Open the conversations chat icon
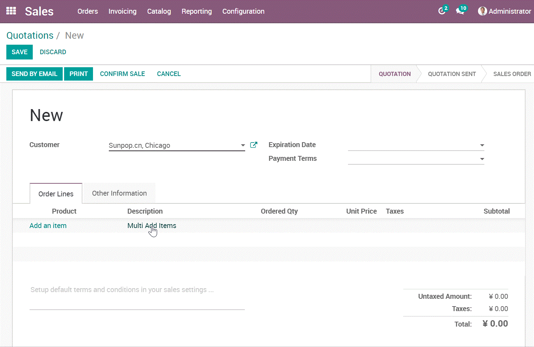This screenshot has width=534, height=347. pos(460,11)
